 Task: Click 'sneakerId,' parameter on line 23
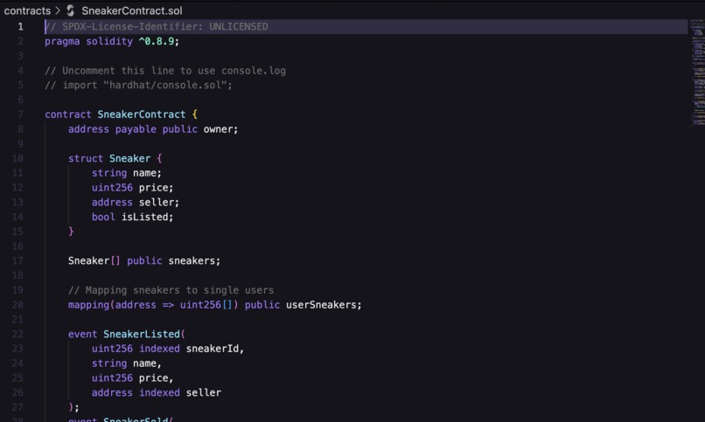pyautogui.click(x=215, y=349)
